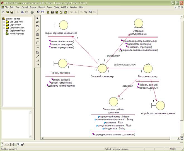The width and height of the screenshot is (184, 151).
Task: Select the ABC Text Box tool
Action: coord(37,22)
